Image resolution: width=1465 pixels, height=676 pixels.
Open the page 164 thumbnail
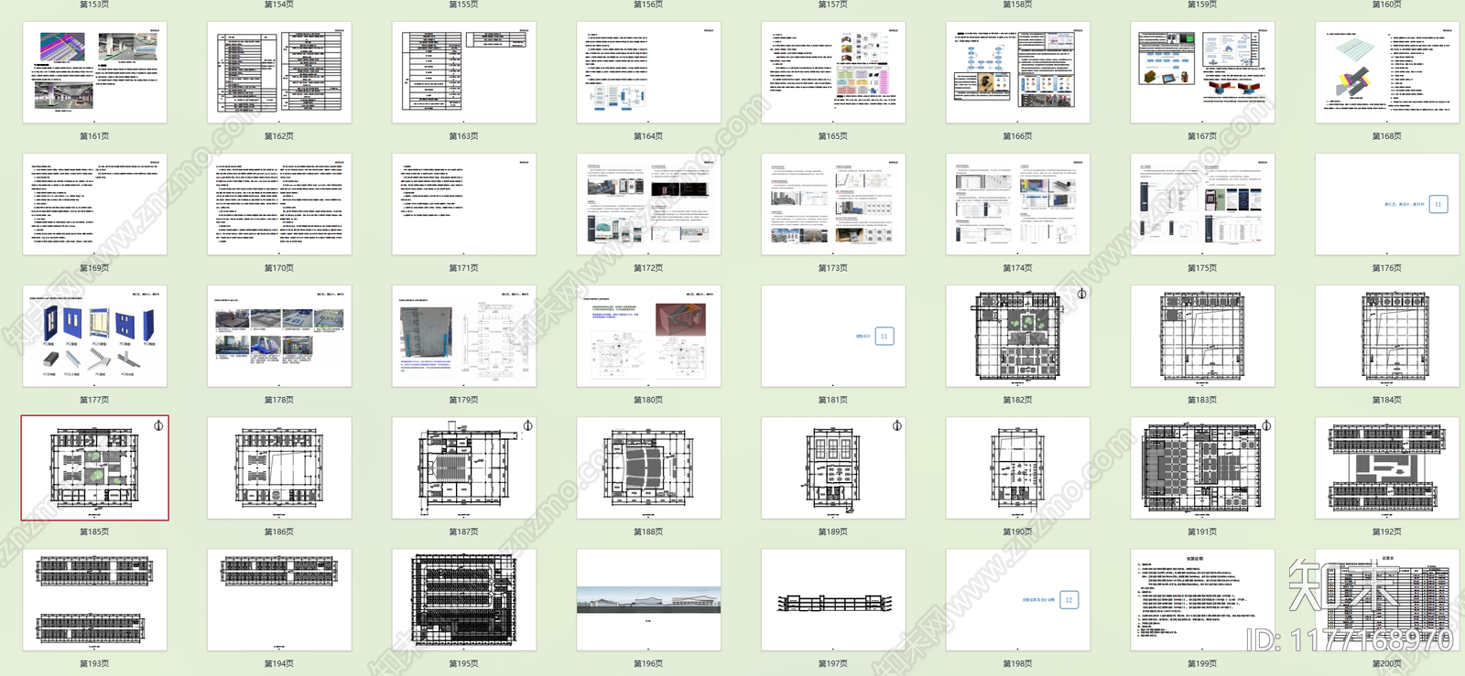tap(649, 72)
